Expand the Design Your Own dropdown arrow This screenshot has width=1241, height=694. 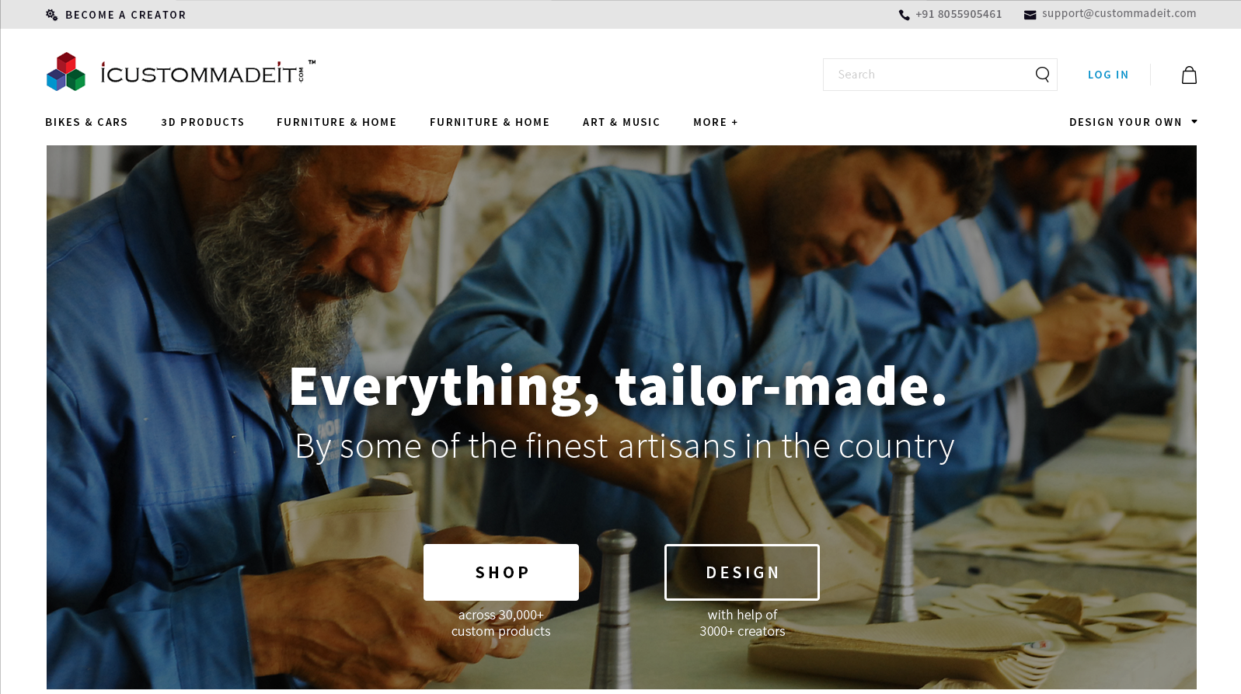click(x=1194, y=121)
